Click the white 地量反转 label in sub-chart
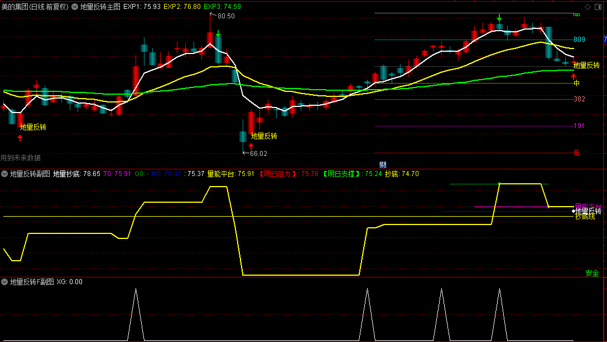Viewport: 607px width, 342px height. pos(588,211)
